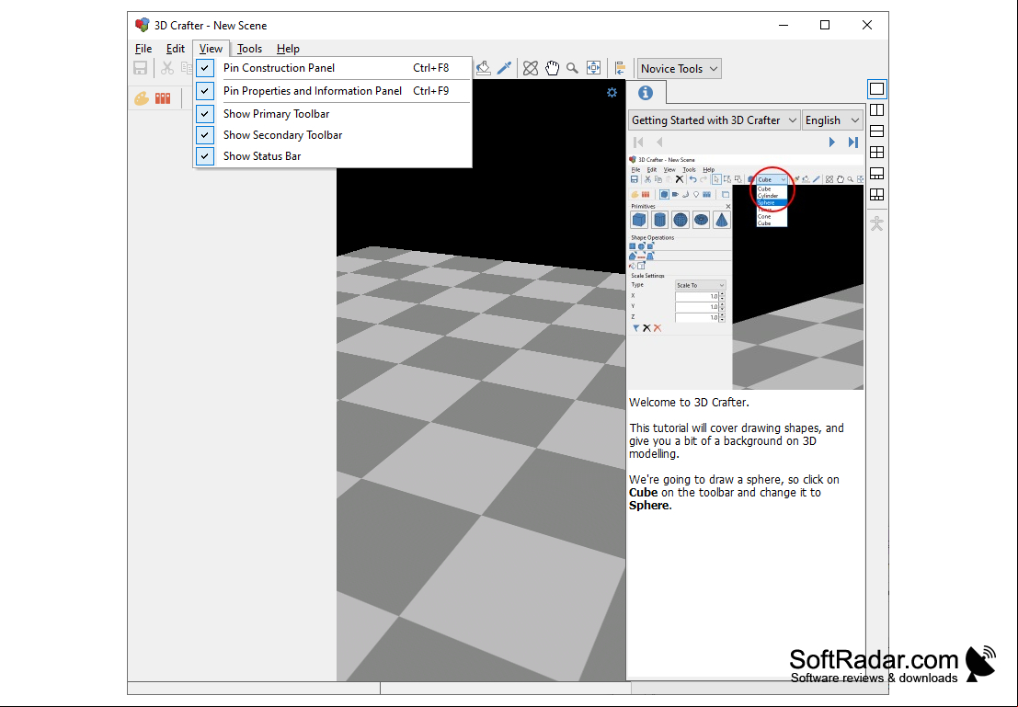Open the Tools menu
Image resolution: width=1018 pixels, height=707 pixels.
[249, 49]
